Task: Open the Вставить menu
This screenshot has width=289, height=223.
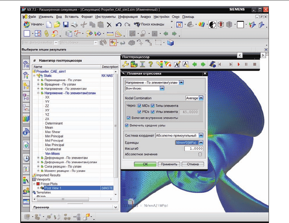Action: pos(72,17)
